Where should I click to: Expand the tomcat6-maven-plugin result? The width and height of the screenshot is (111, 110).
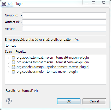click(x=9, y=58)
